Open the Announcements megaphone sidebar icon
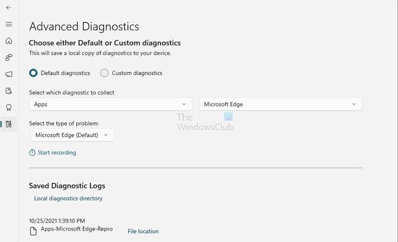 coord(9,74)
